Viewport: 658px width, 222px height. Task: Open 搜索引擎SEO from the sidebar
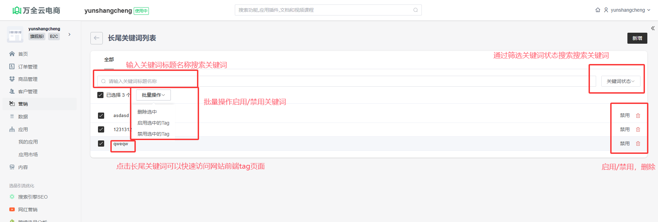tap(33, 197)
